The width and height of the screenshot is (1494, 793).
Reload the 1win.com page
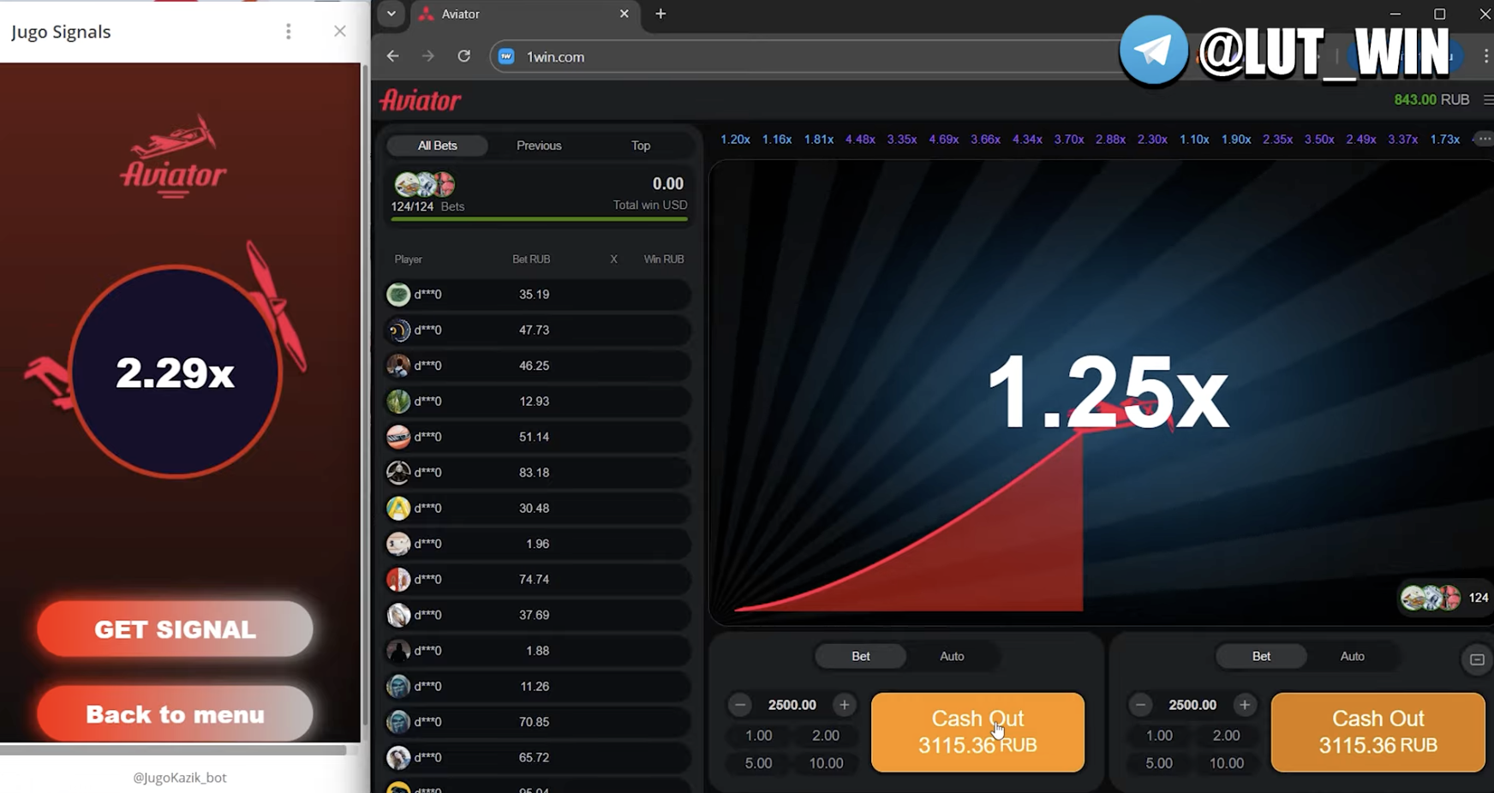pos(464,57)
